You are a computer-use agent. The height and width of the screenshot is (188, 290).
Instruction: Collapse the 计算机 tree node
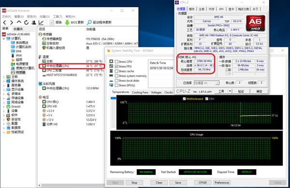(4, 39)
